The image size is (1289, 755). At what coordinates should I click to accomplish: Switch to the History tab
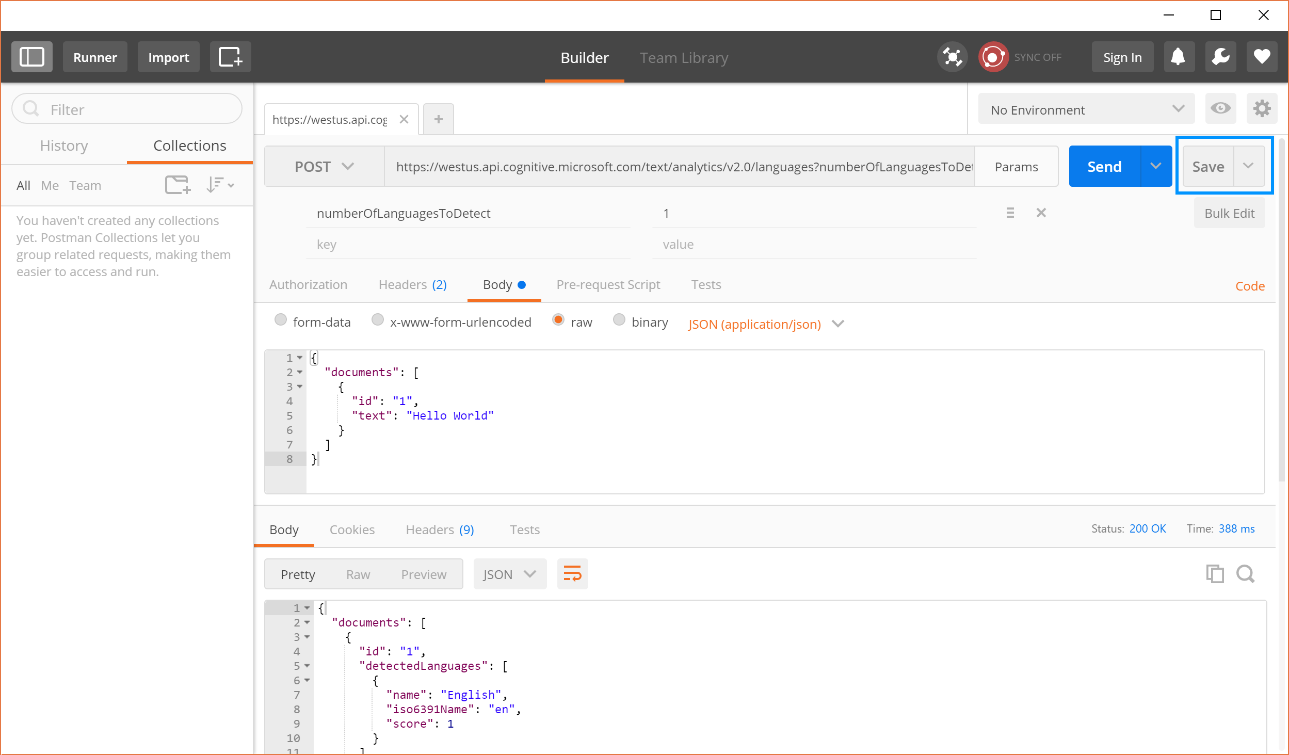[64, 146]
